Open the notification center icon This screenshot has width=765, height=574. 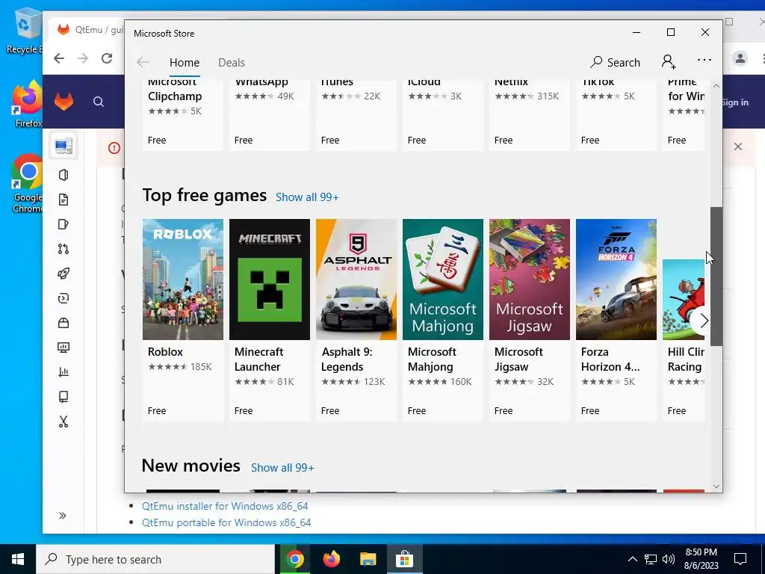740,559
